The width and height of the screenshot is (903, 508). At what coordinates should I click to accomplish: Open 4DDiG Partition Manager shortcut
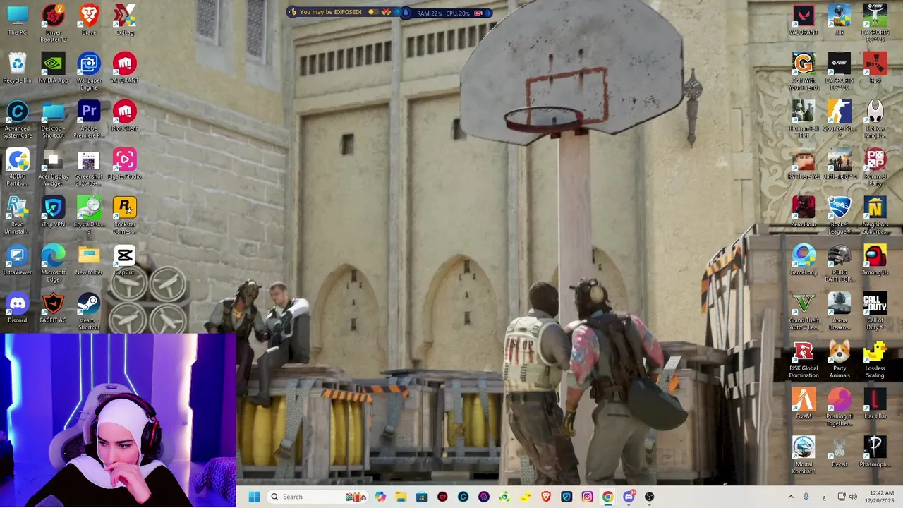point(17,167)
